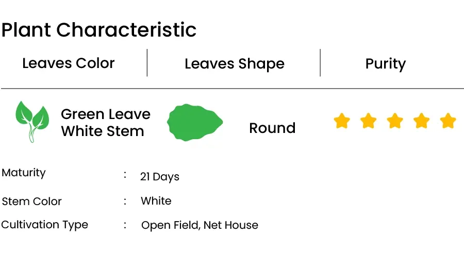Click the green leaves sprout icon
Screen dimensions: 464x253
point(32,122)
